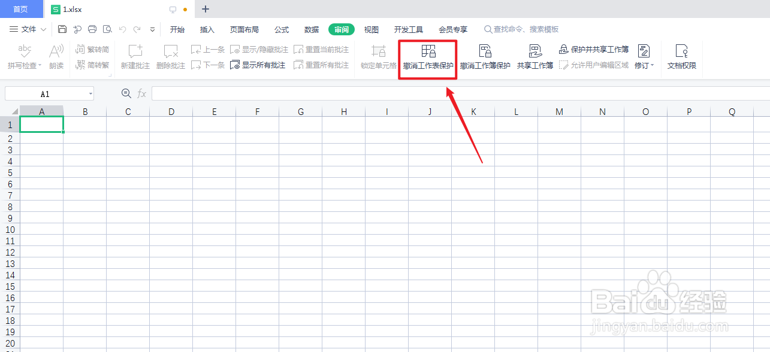Switch to the 数据 ribbon tab
Image resolution: width=770 pixels, height=352 pixels.
(312, 29)
